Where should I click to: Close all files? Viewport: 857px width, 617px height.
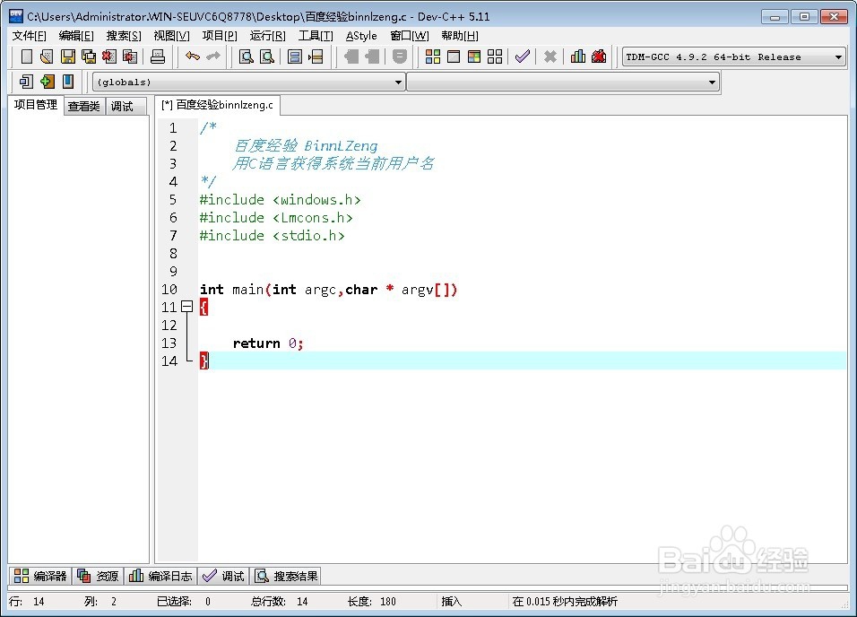click(x=130, y=56)
